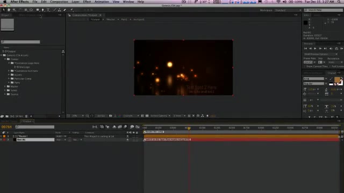Open the Composition menu
Image resolution: width=344 pixels, height=193 pixels.
[x=59, y=2]
